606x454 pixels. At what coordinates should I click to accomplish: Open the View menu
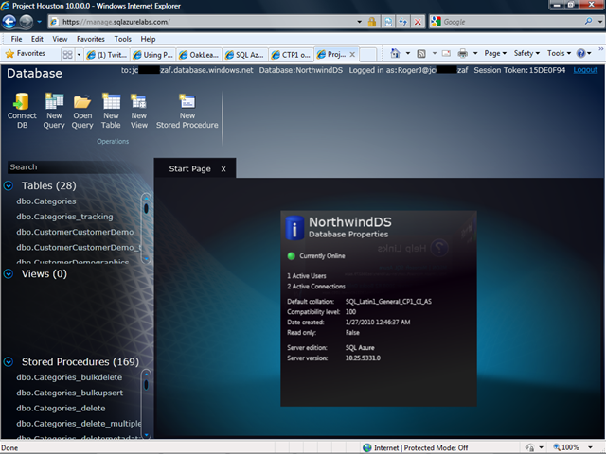[x=60, y=39]
